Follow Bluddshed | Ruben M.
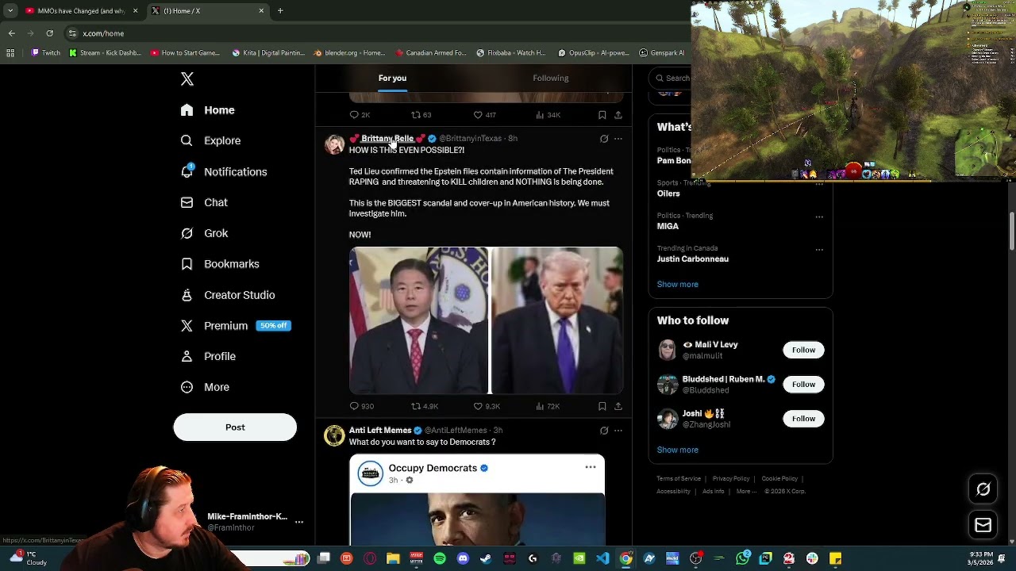The width and height of the screenshot is (1016, 571). (x=803, y=385)
